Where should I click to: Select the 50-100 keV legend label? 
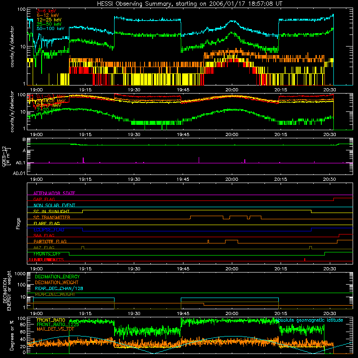pyautogui.click(x=51, y=29)
